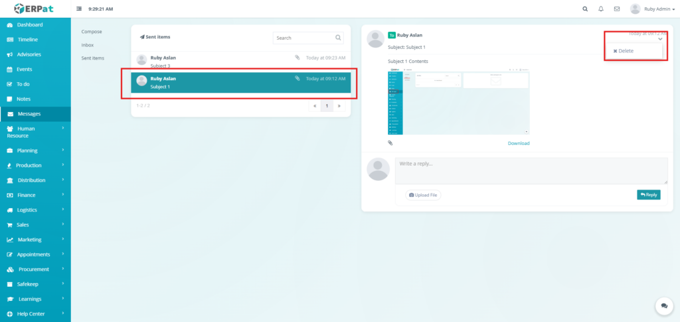The height and width of the screenshot is (322, 680).
Task: Expand Help Center menu
Action: pos(35,314)
